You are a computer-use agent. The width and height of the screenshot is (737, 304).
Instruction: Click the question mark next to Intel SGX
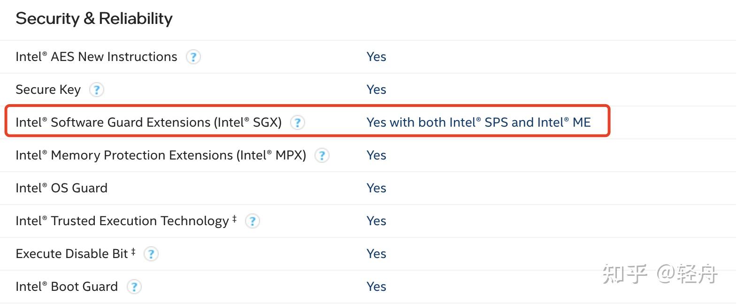pyautogui.click(x=298, y=122)
